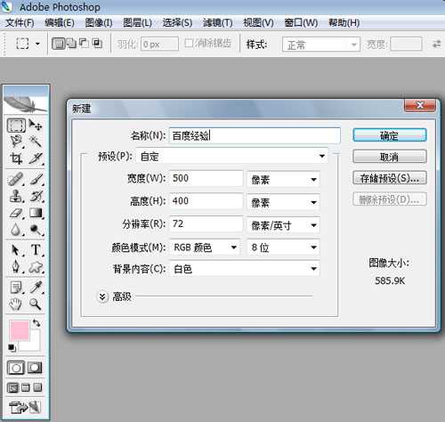
Task: Open the resolution unit 像素/英寸 dropdown
Action: point(283,225)
